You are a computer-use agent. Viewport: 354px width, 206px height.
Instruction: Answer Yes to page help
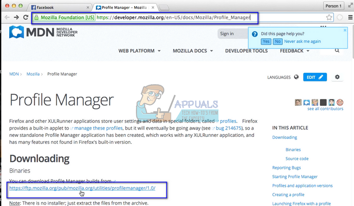266,41
